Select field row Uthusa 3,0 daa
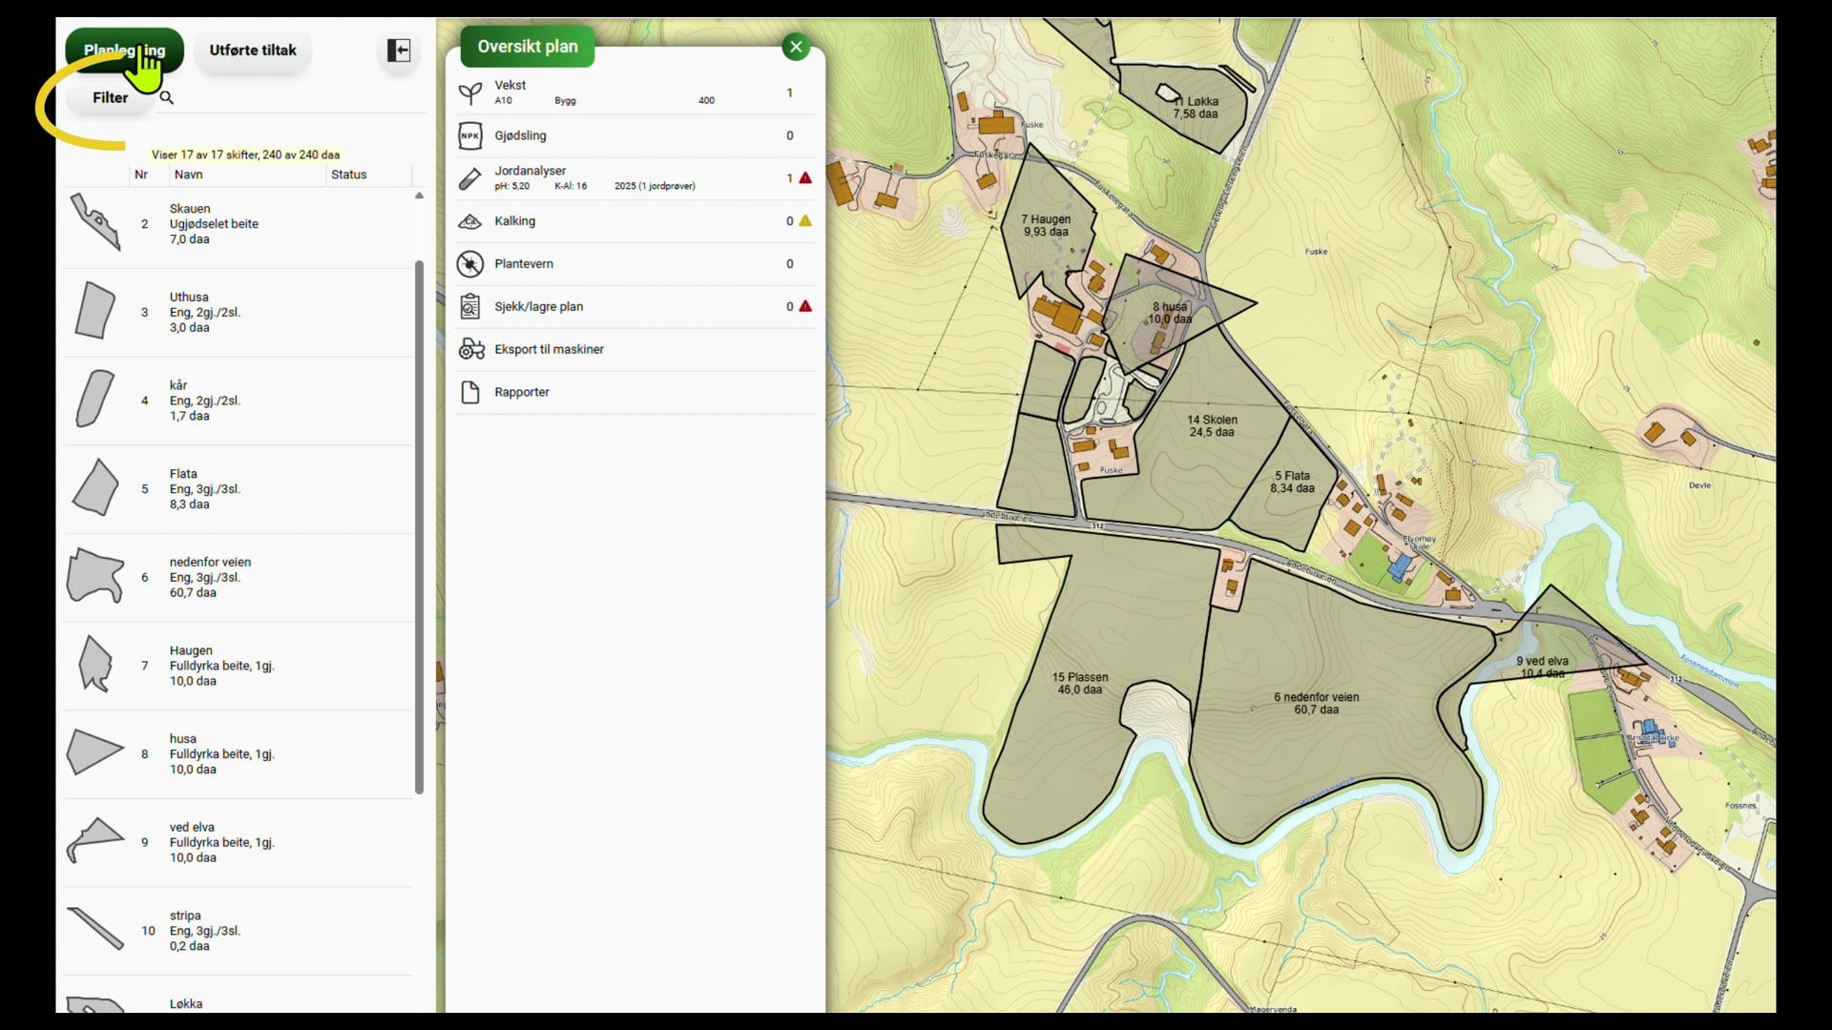This screenshot has height=1030, width=1832. click(x=239, y=313)
